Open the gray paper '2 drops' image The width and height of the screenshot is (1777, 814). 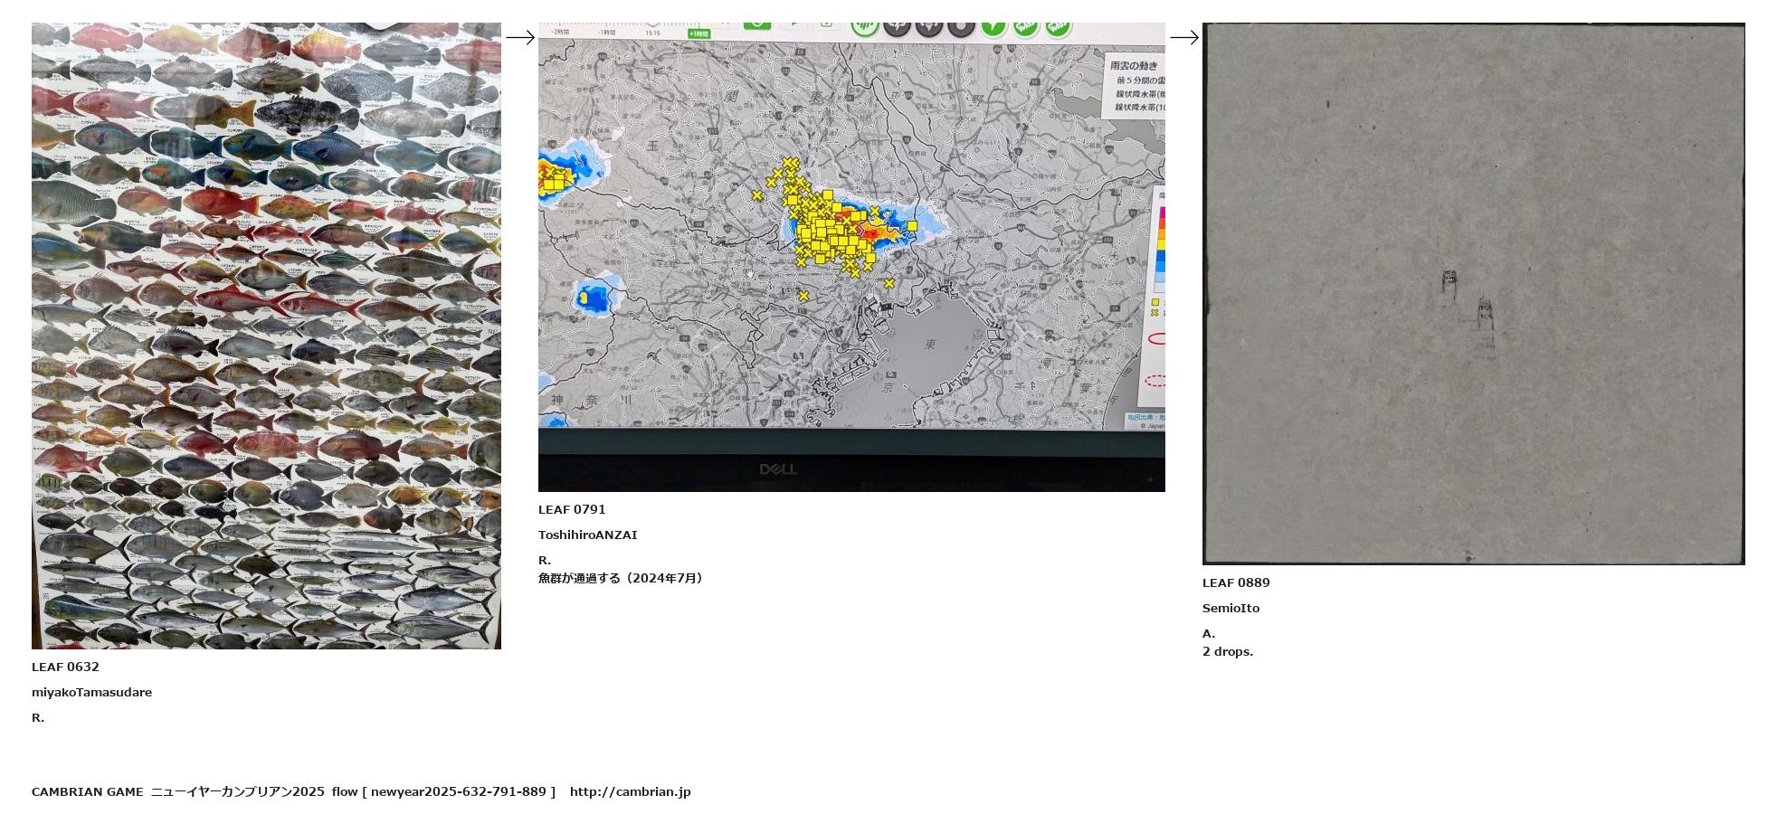[x=1473, y=294]
